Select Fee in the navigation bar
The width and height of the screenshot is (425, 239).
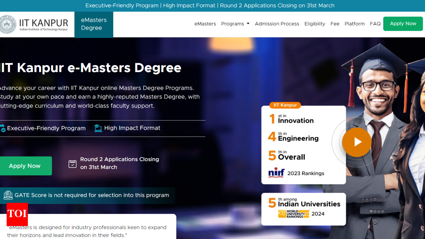[335, 24]
